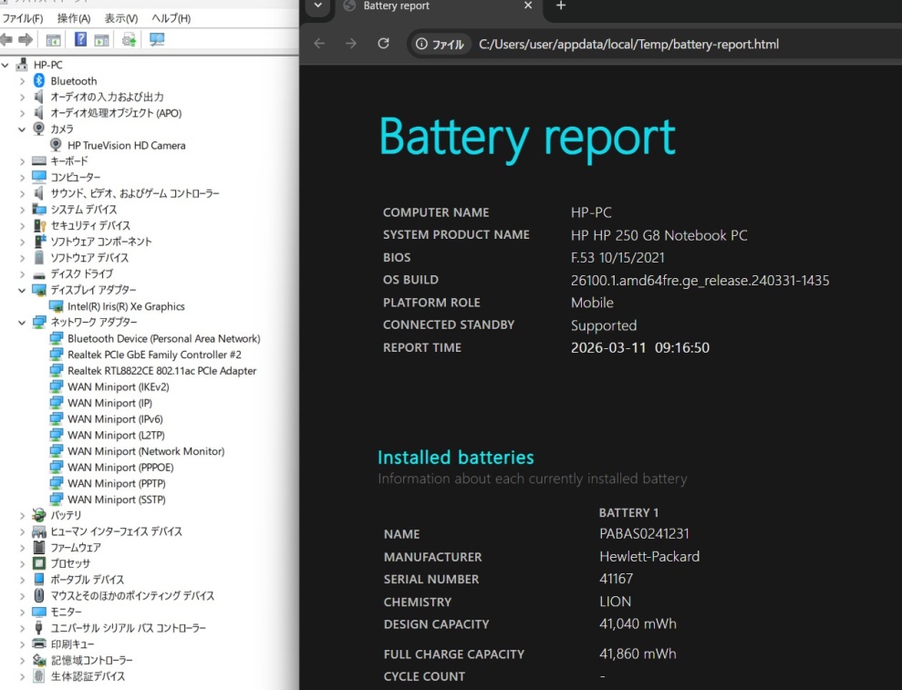Screen dimensions: 902x690
Task: Open the ファイル(F) menu
Action: point(23,18)
